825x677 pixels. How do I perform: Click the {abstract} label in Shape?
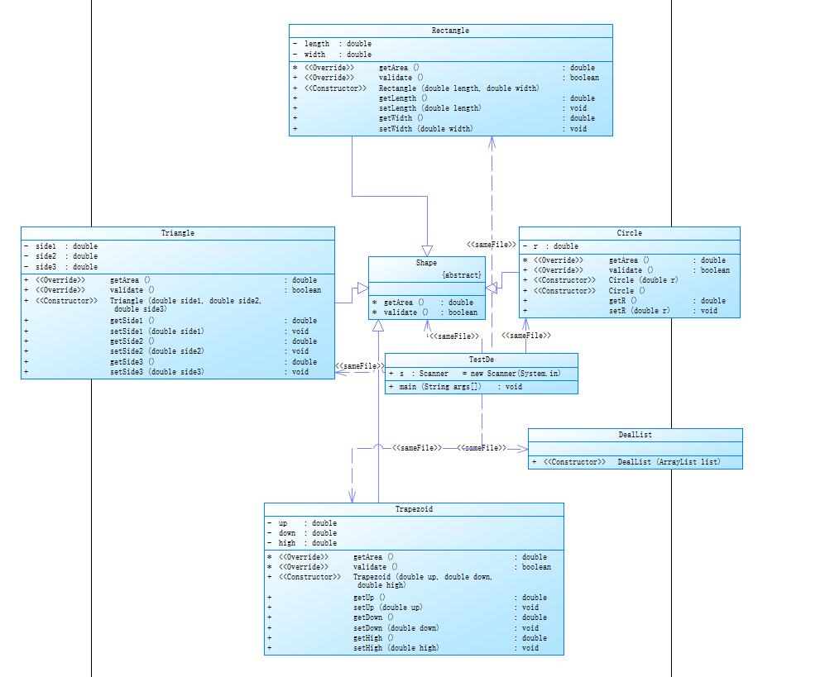point(462,275)
